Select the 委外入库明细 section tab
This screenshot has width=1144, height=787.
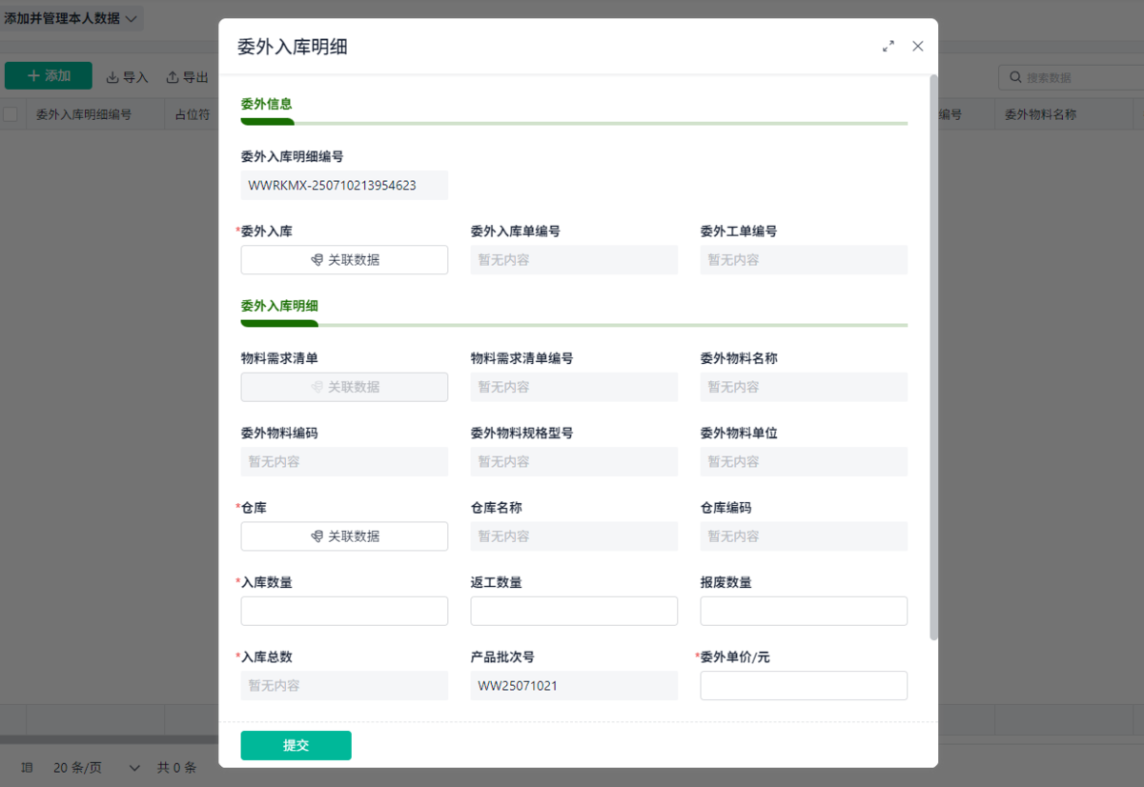click(279, 306)
